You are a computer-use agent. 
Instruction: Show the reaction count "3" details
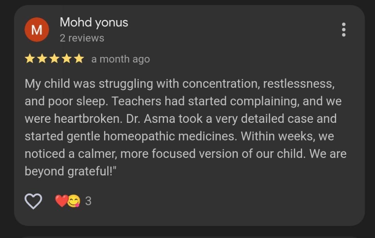(88, 201)
